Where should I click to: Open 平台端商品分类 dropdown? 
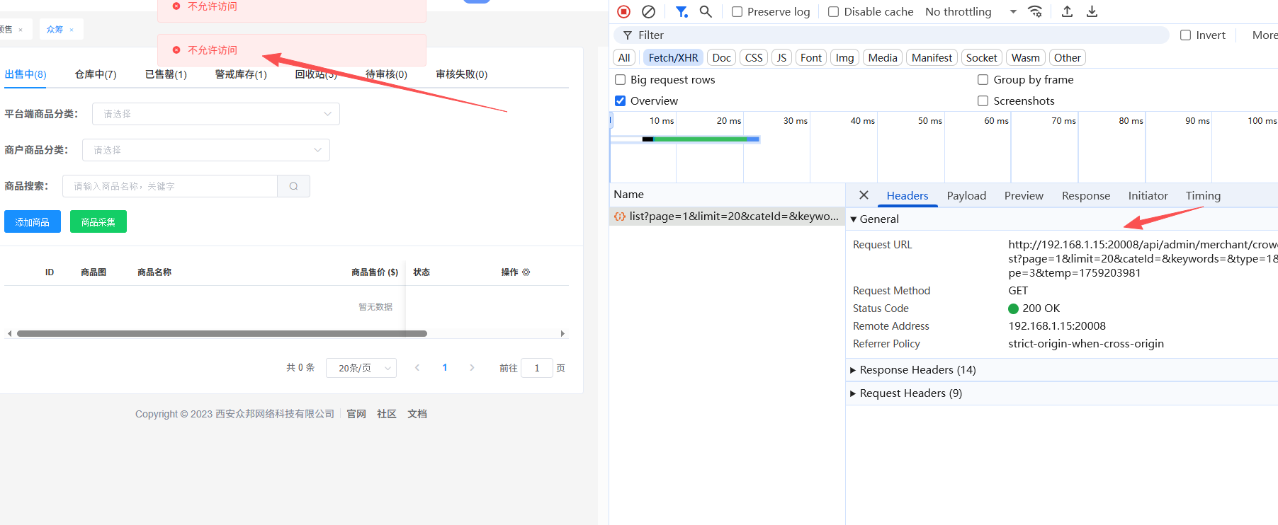(x=215, y=114)
